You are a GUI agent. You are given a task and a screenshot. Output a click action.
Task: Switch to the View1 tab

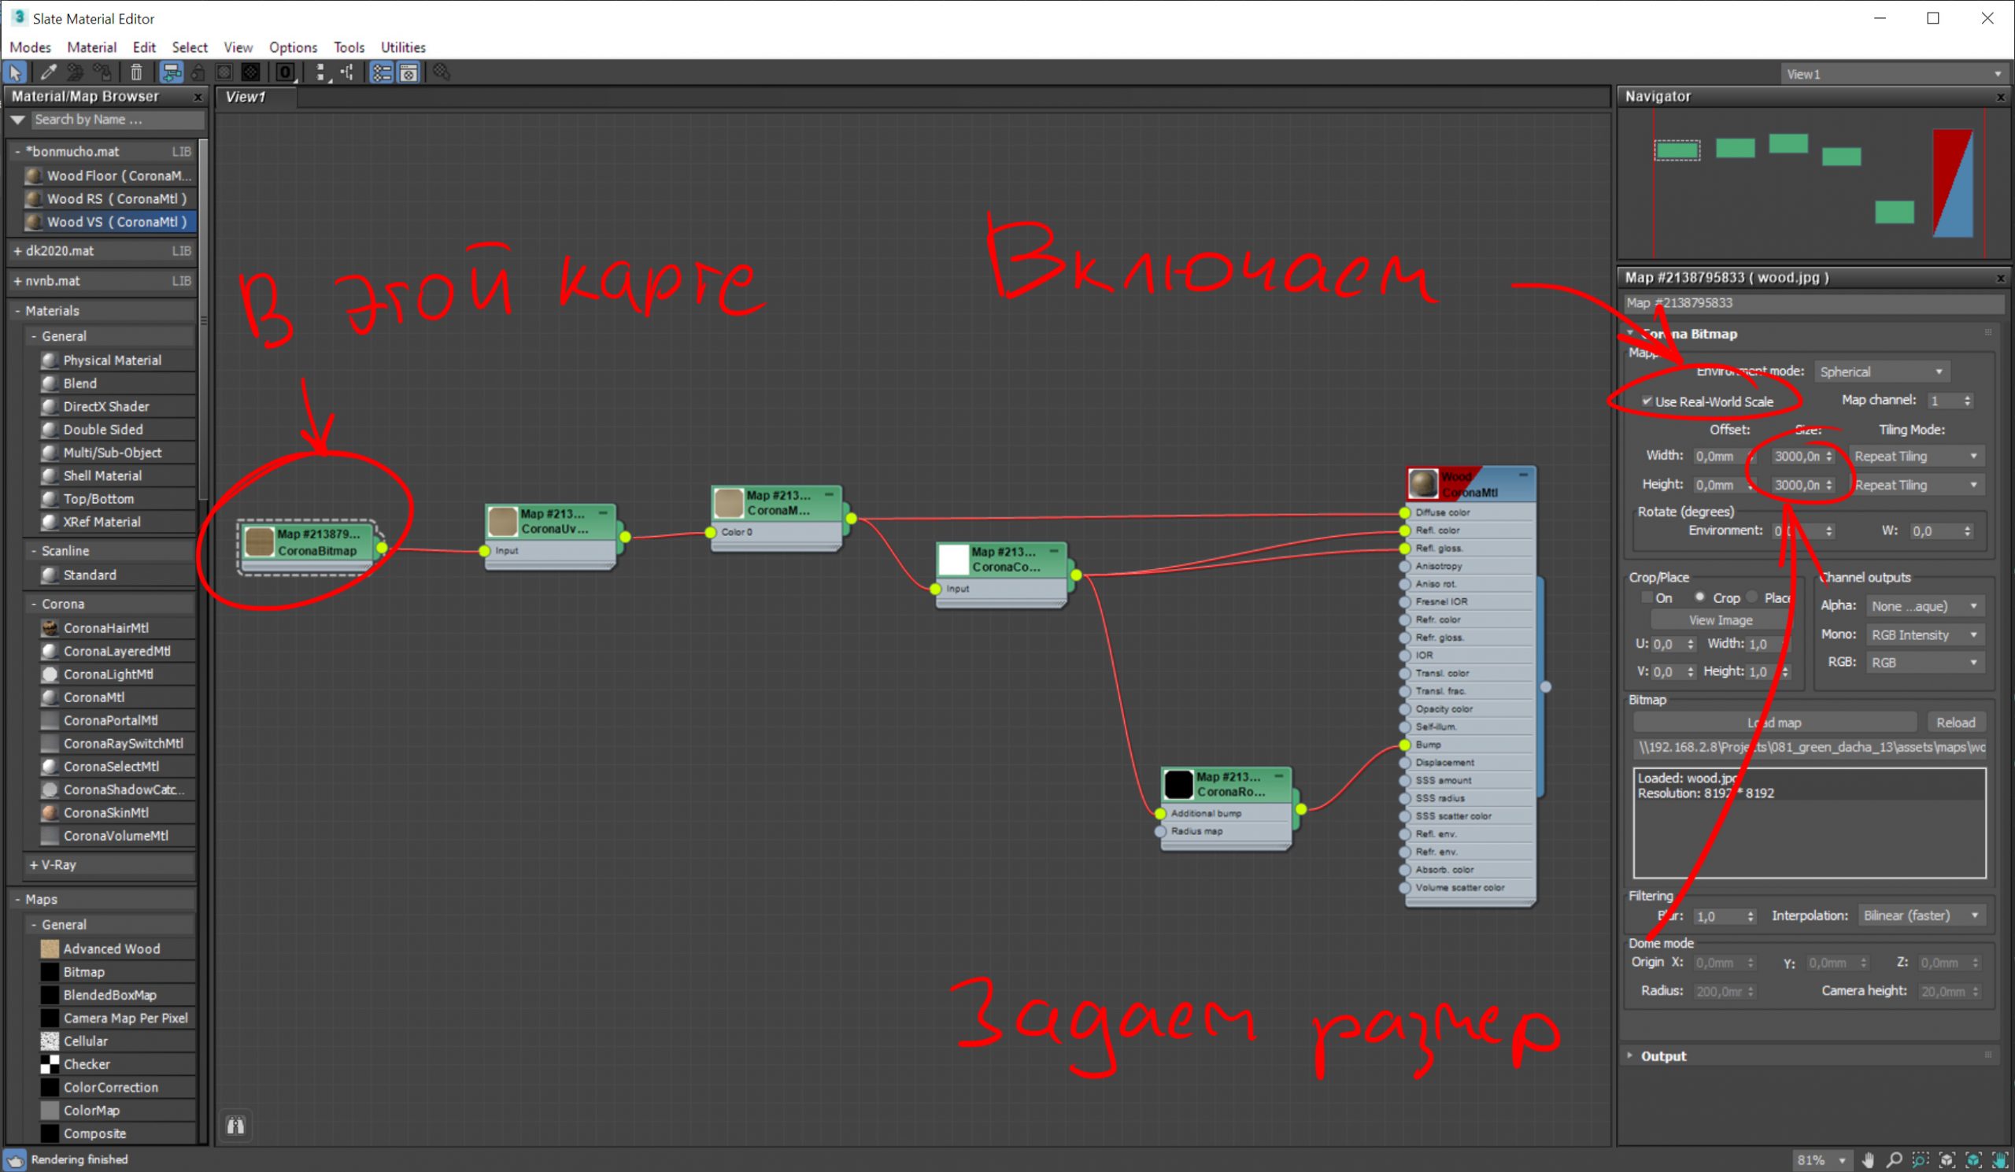point(254,97)
